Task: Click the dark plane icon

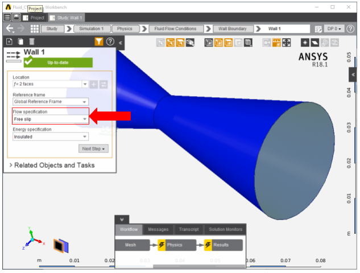Action: click(x=315, y=43)
